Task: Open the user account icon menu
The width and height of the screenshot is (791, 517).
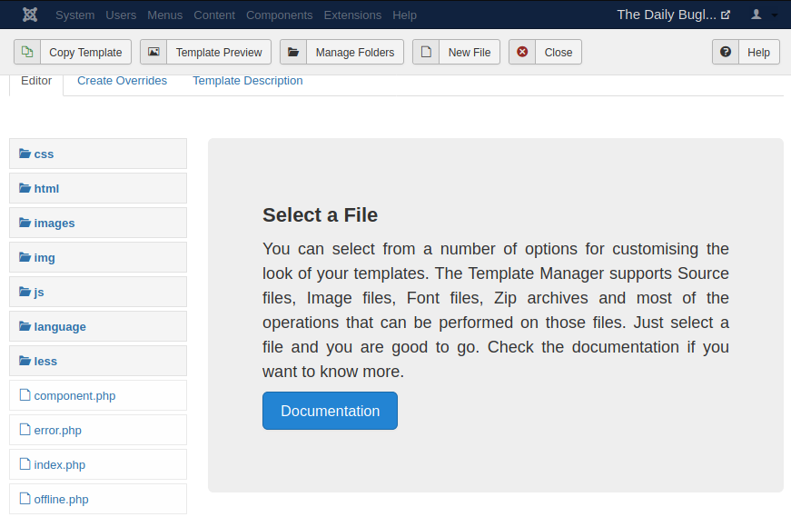Action: point(764,15)
